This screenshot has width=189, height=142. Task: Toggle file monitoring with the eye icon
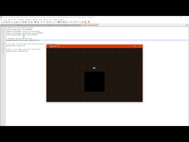[x=71, y=22]
